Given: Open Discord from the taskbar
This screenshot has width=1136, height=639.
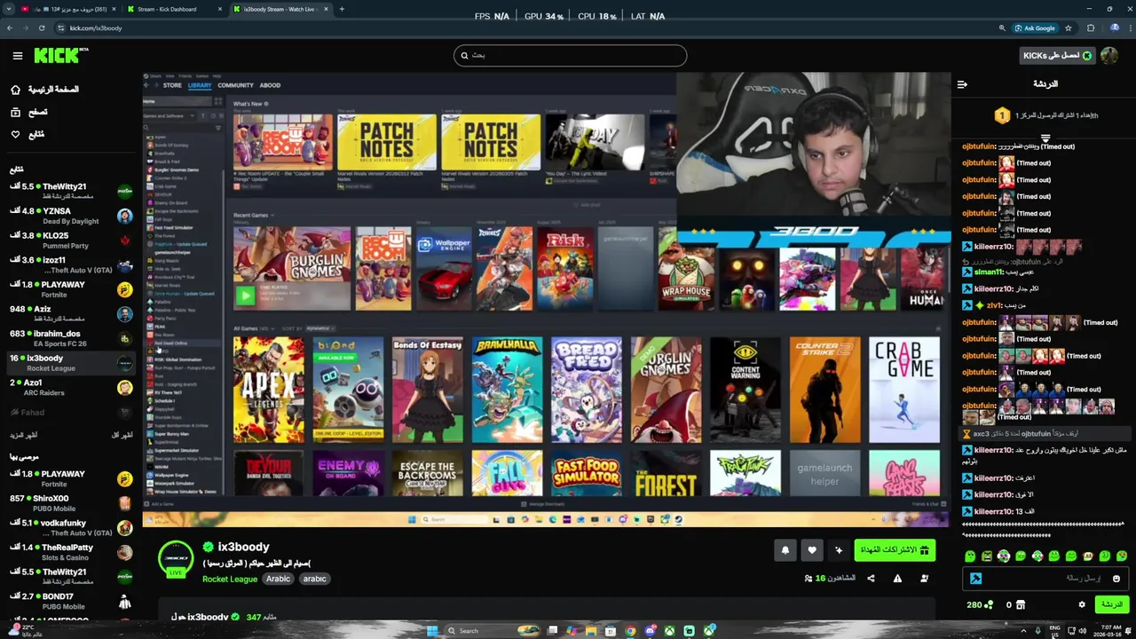Looking at the screenshot, I should coord(650,631).
